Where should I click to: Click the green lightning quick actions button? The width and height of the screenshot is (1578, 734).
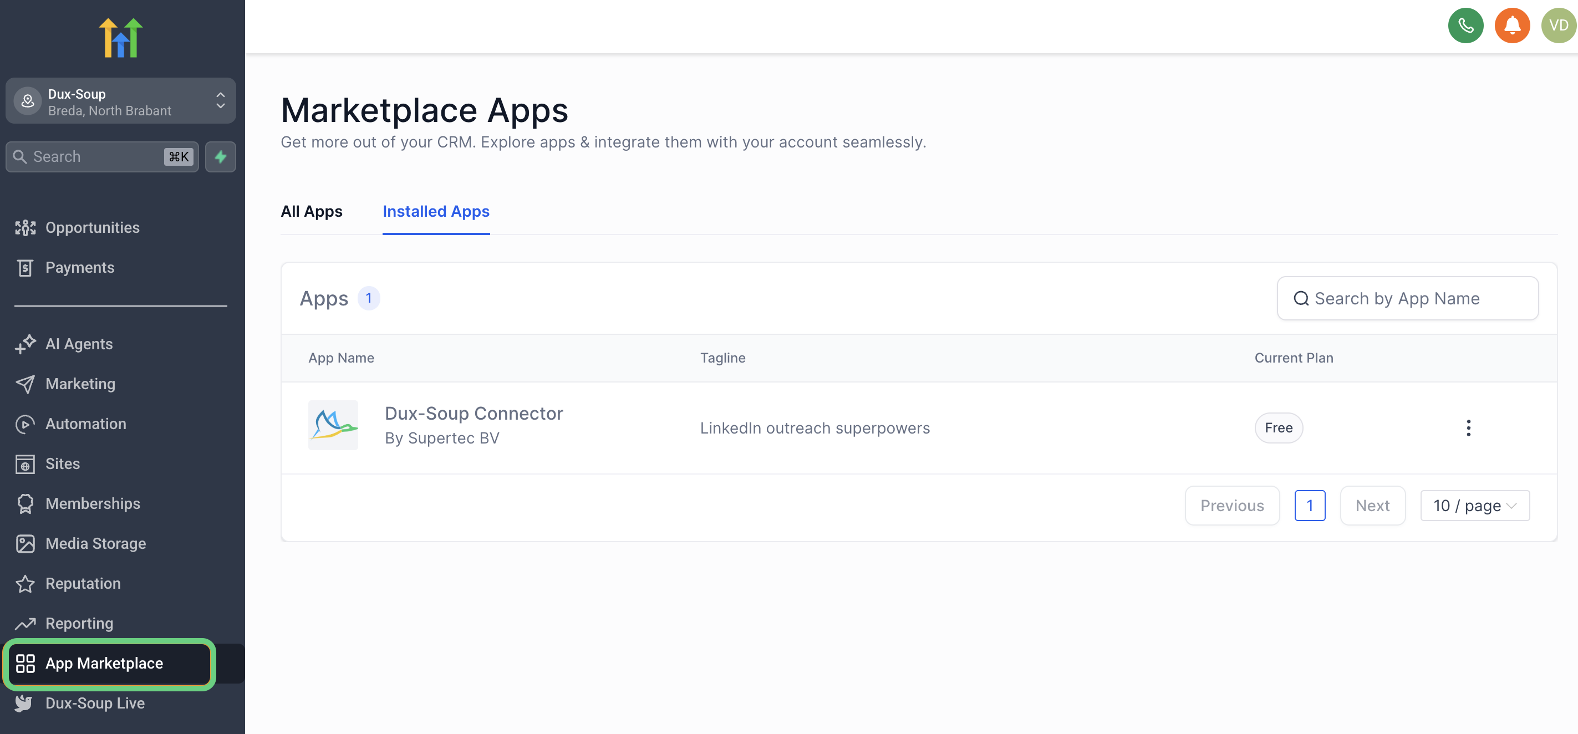(221, 157)
